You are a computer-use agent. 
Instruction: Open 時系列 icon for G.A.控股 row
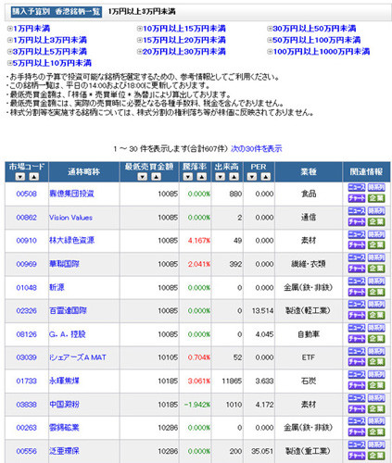(x=376, y=328)
